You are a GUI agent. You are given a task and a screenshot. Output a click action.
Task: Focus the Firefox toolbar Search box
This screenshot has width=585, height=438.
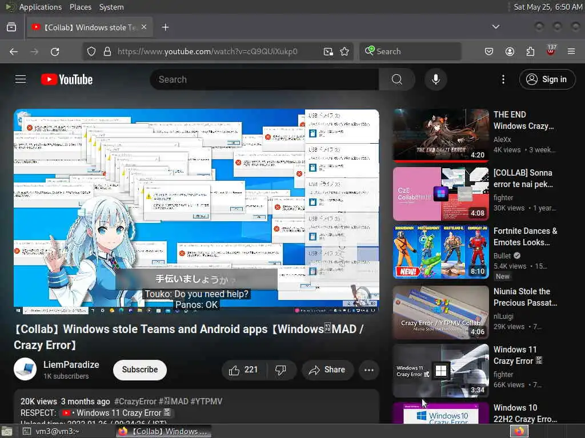(410, 51)
